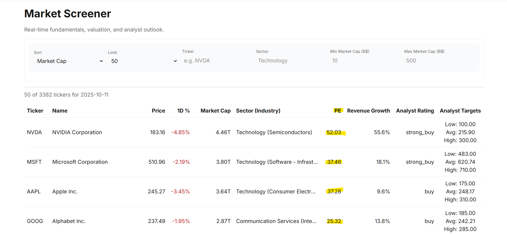The image size is (507, 235).
Task: Sort by the 1D % column header
Action: point(183,111)
